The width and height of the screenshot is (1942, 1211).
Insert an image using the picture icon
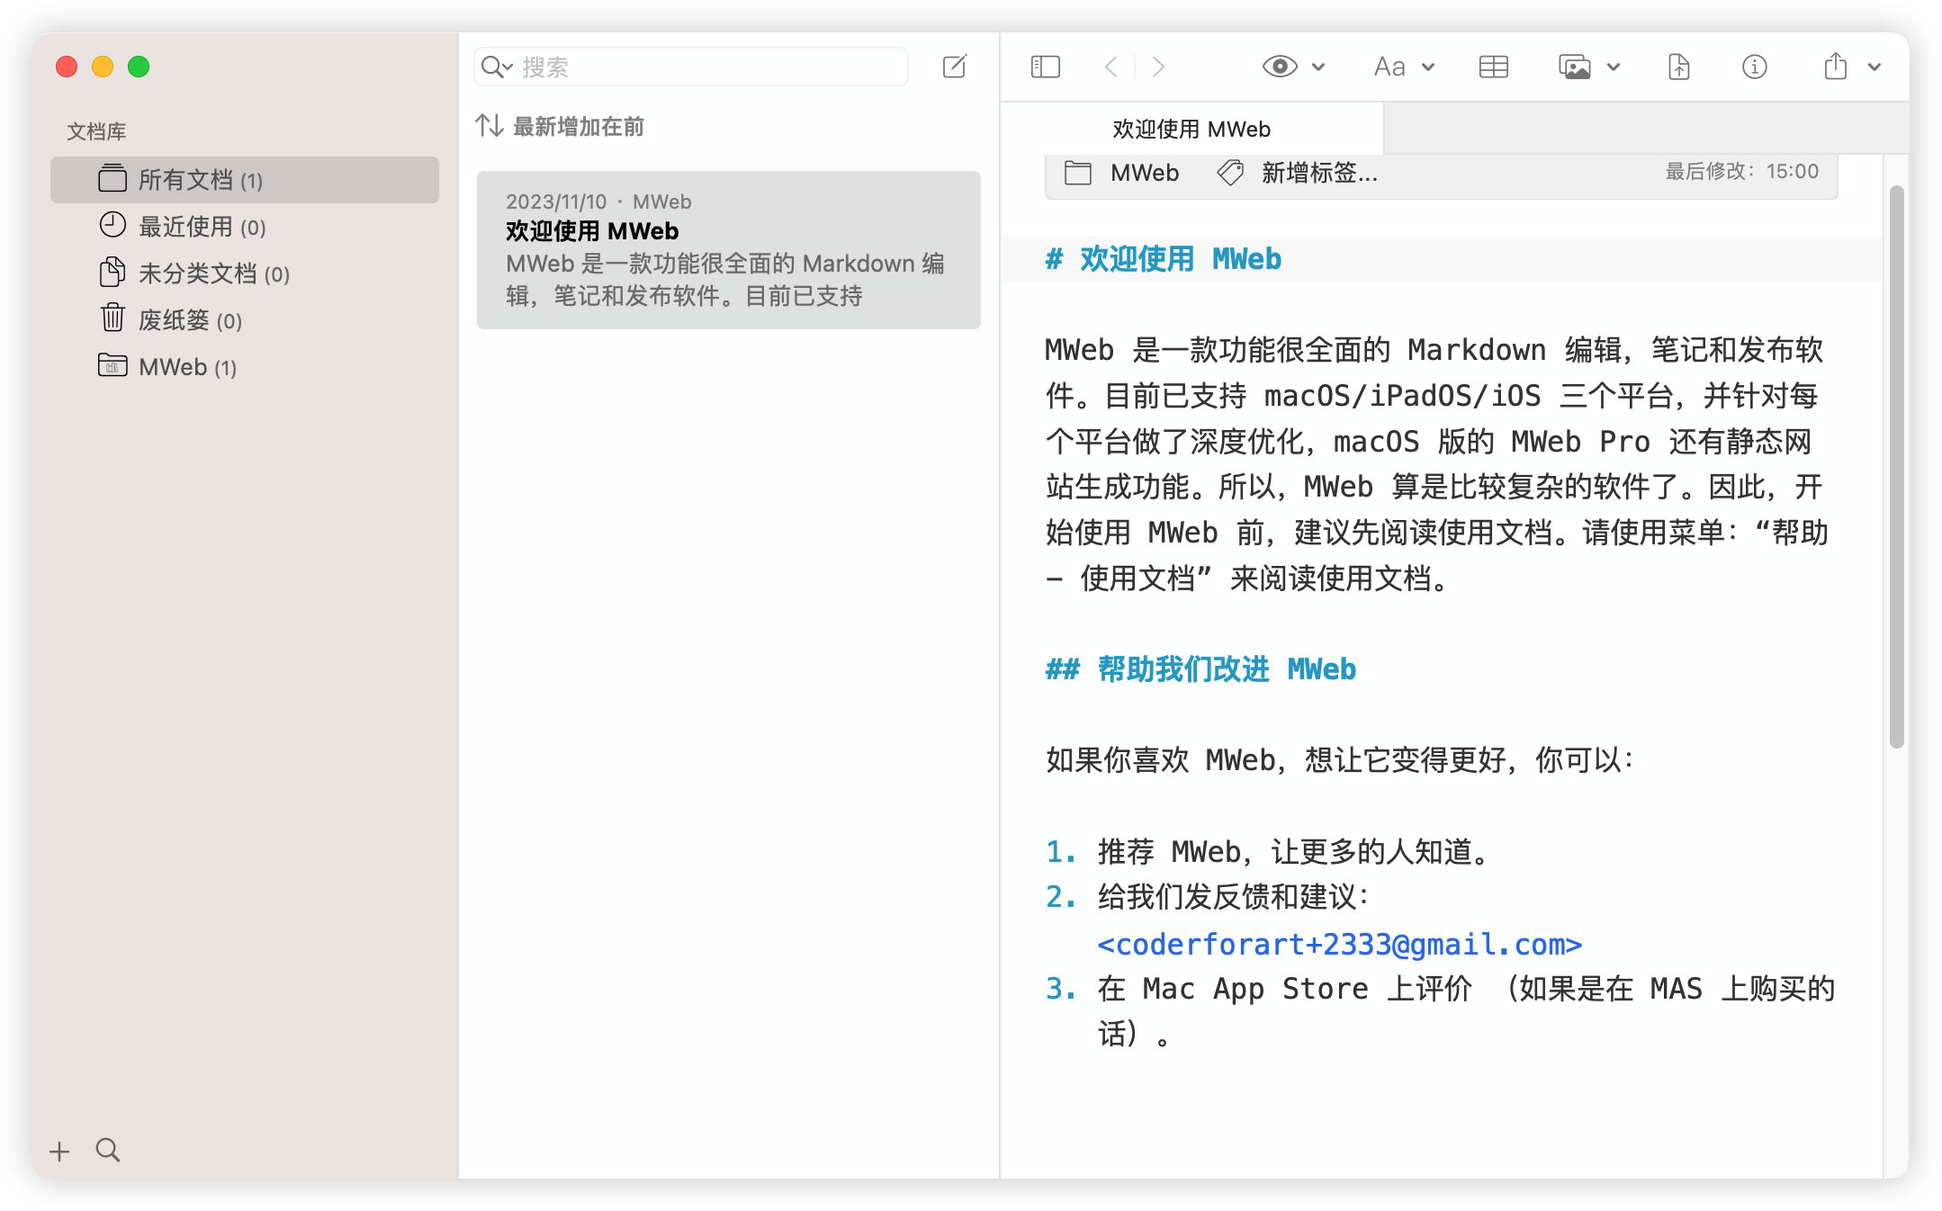[1575, 67]
